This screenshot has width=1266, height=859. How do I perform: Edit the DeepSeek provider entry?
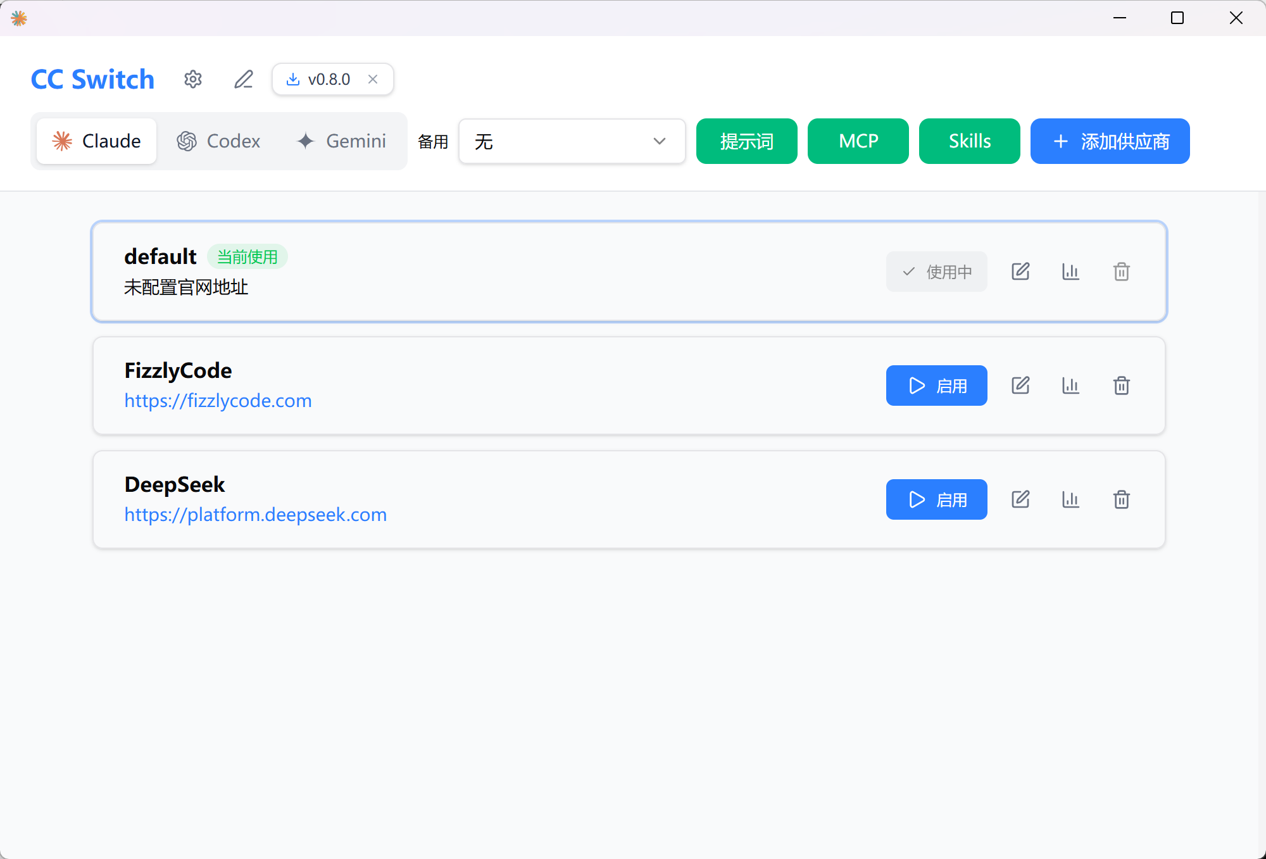pos(1020,499)
